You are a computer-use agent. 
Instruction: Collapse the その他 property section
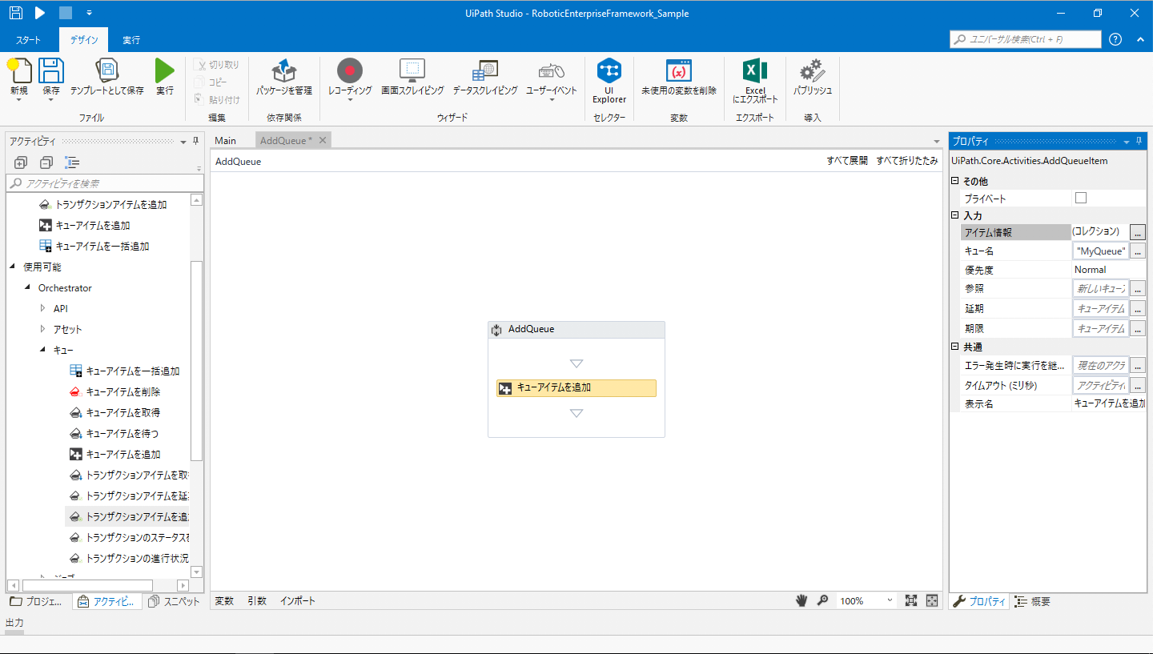click(954, 181)
